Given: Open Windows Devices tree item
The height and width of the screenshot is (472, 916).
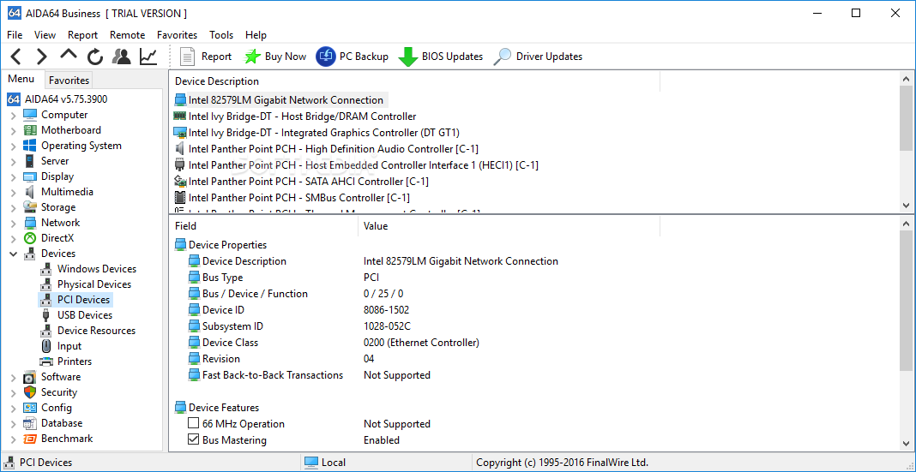Looking at the screenshot, I should tap(87, 269).
